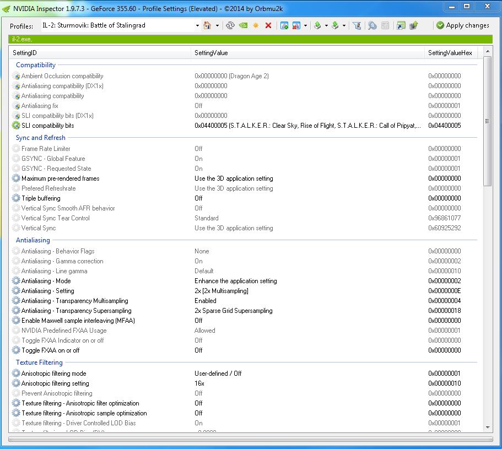The height and width of the screenshot is (449, 502).
Task: Click the vertical scrollbar thumb
Action: coord(487,121)
